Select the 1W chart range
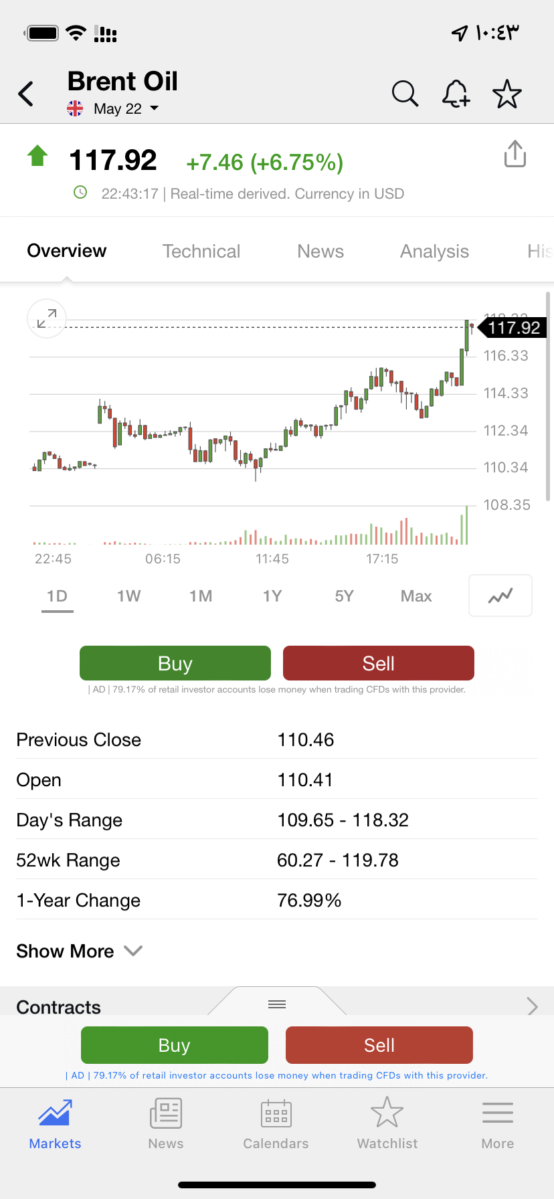Image resolution: width=554 pixels, height=1199 pixels. coord(128,595)
